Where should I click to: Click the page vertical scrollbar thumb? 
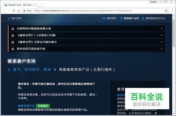[174, 33]
